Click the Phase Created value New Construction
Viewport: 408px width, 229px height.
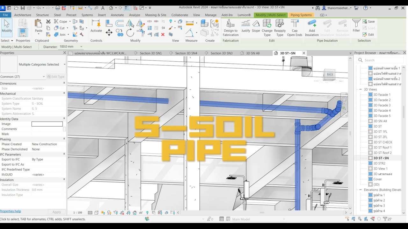(x=44, y=144)
